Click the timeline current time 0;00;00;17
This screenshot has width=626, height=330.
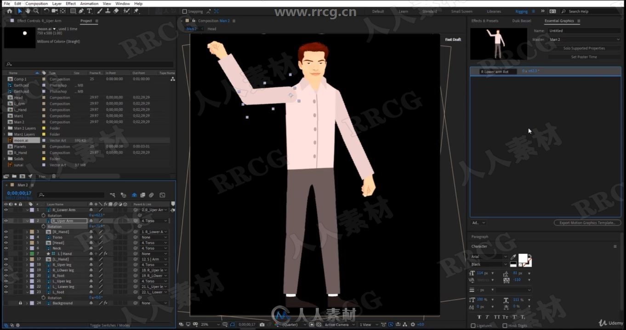[x=19, y=193]
